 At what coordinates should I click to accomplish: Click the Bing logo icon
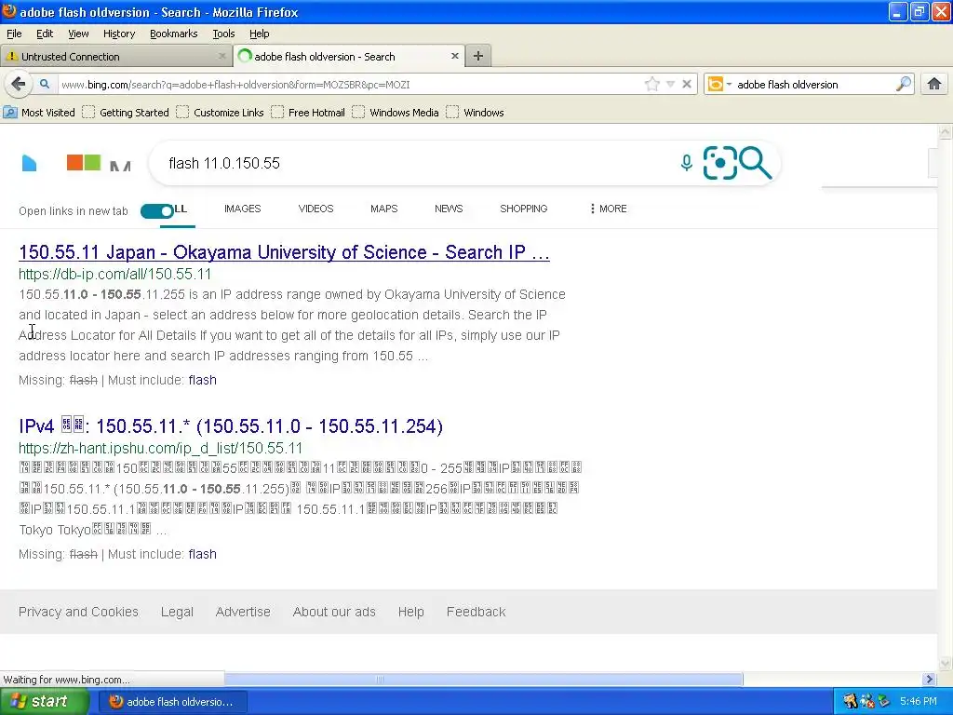pyautogui.click(x=29, y=163)
